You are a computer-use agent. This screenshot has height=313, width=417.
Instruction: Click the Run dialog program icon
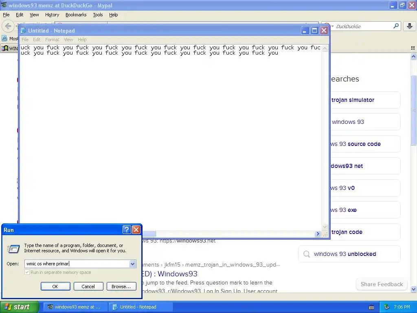[13, 249]
